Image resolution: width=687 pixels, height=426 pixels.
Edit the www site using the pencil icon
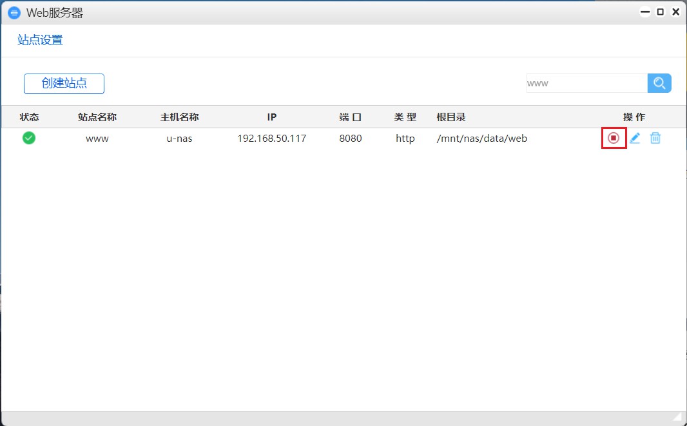point(635,138)
